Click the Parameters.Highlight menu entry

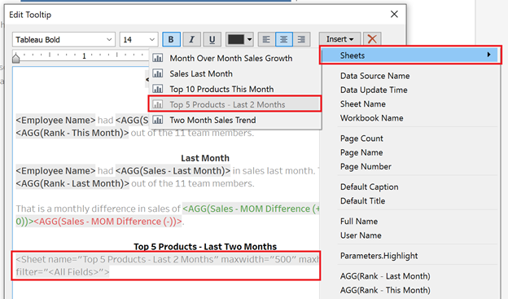379,256
